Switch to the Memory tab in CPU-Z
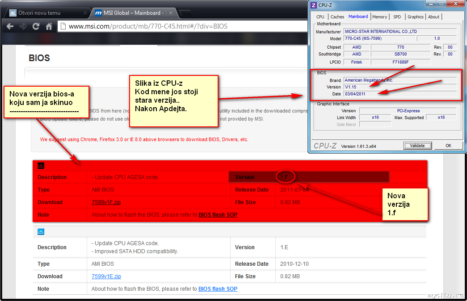Screen dimensions: 467x301 coord(379,17)
